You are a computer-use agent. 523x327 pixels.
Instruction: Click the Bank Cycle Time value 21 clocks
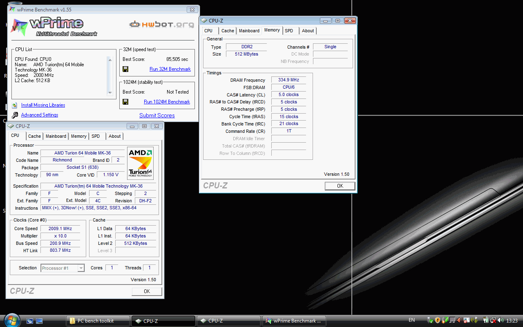[x=288, y=124]
